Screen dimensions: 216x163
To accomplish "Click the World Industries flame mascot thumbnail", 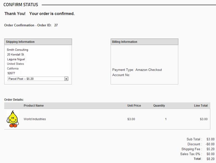I will coord(13,119).
